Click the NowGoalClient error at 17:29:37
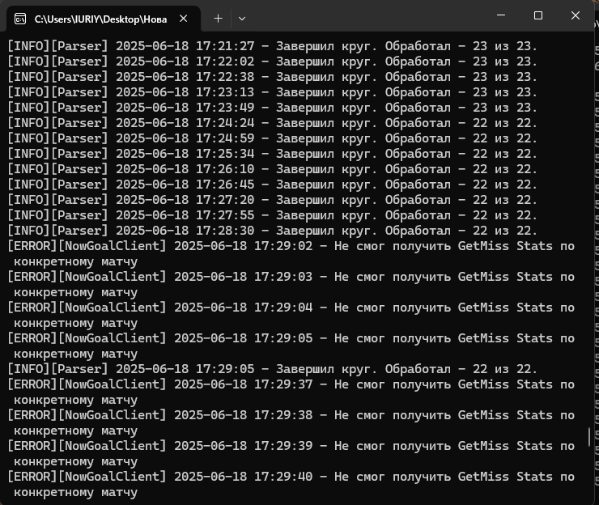599x505 pixels. pos(291,384)
